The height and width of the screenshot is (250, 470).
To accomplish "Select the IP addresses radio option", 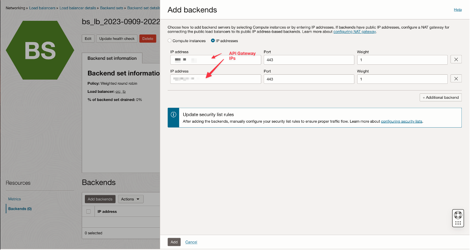I will tap(213, 41).
